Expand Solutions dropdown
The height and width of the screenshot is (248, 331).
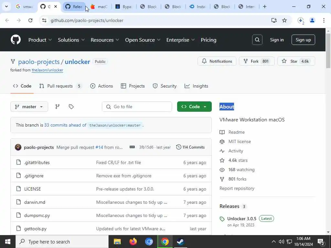pyautogui.click(x=71, y=40)
